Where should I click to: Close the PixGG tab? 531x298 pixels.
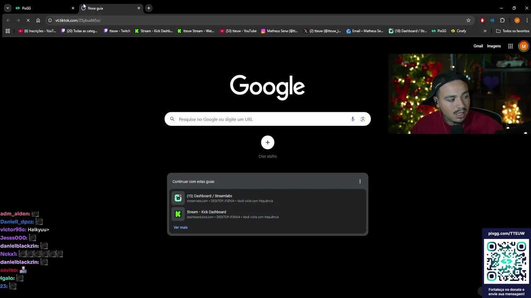pyautogui.click(x=73, y=8)
